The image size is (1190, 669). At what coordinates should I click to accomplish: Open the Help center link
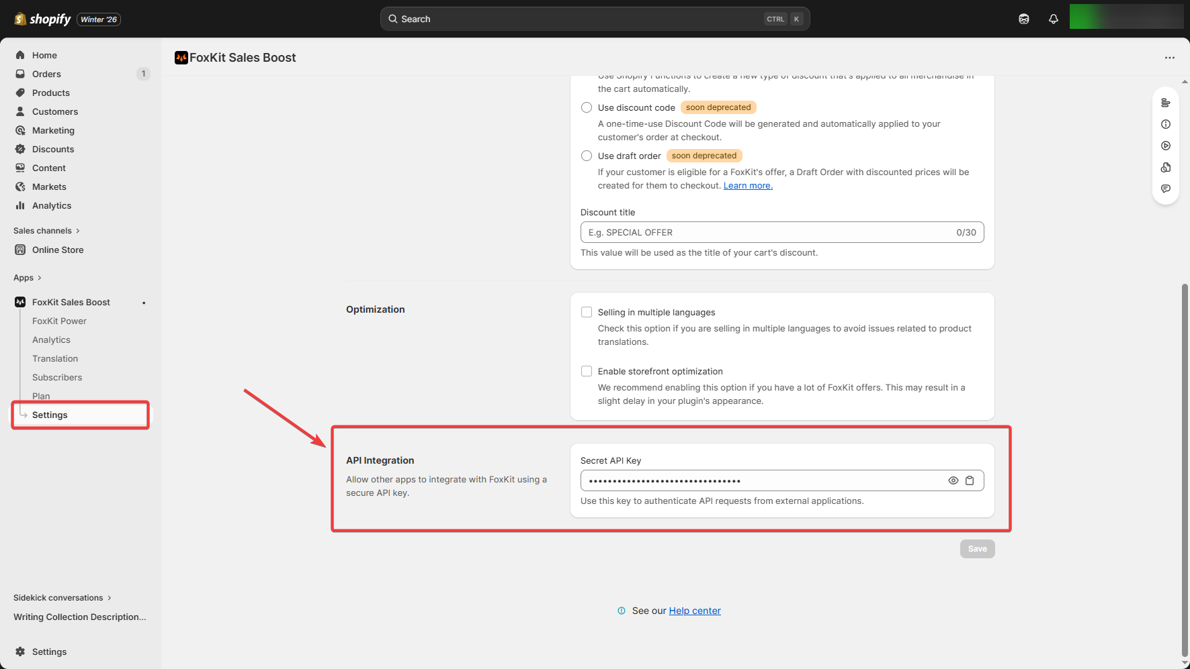point(694,611)
